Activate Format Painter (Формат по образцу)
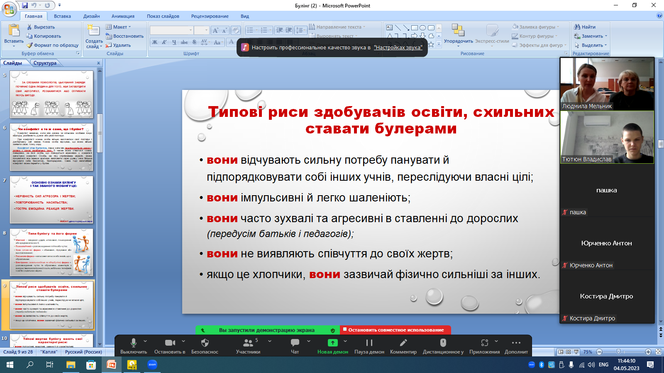Viewport: 664px width, 373px height. coord(52,45)
